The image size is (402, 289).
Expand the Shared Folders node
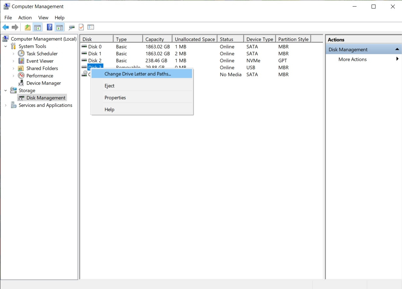[13, 68]
